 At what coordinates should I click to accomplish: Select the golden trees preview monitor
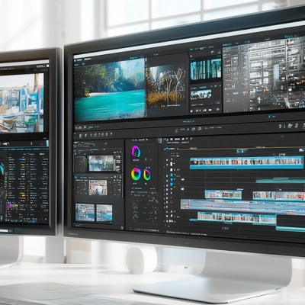166,86
